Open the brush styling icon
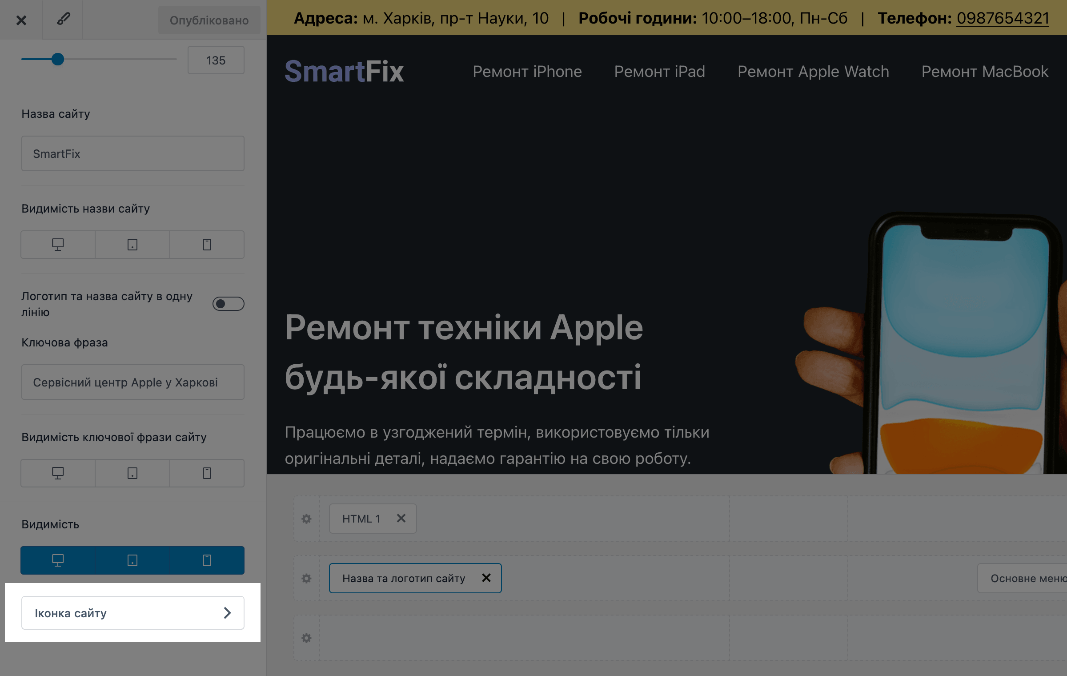 (x=63, y=20)
